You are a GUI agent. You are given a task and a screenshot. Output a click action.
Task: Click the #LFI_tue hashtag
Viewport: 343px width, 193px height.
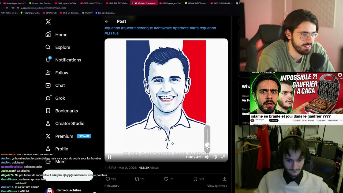pos(111,33)
